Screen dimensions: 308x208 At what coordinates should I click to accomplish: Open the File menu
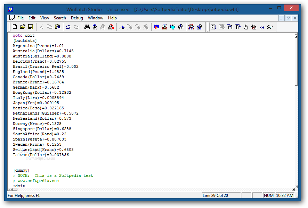[21, 18]
